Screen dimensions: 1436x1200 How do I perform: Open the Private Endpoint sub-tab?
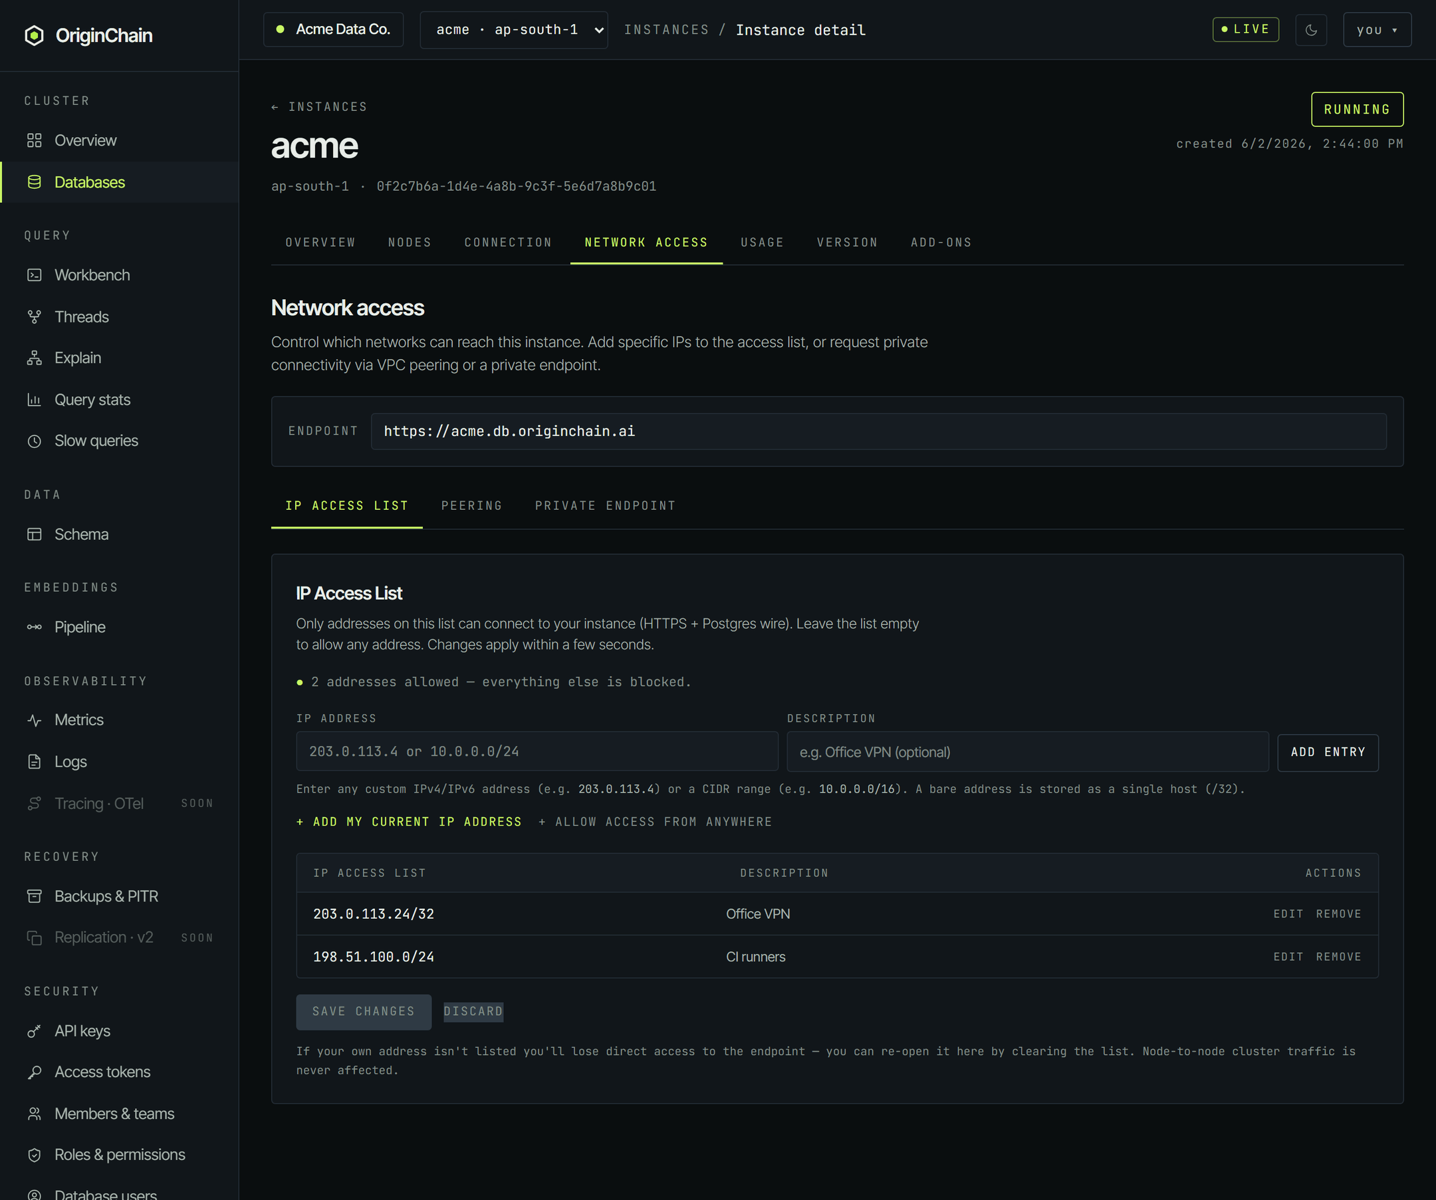pos(605,506)
